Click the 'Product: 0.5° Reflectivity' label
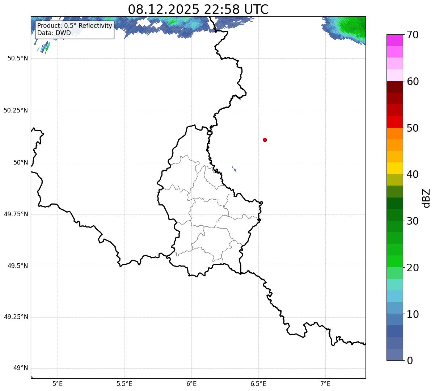 pyautogui.click(x=75, y=26)
